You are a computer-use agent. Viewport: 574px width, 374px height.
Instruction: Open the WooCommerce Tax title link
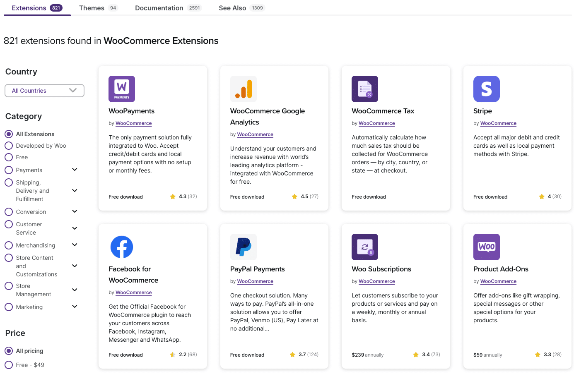[x=383, y=111]
